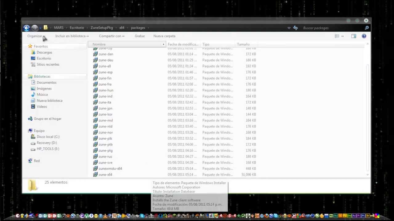Click the packages breadcrumb segment
The height and width of the screenshot is (221, 394).
click(138, 28)
